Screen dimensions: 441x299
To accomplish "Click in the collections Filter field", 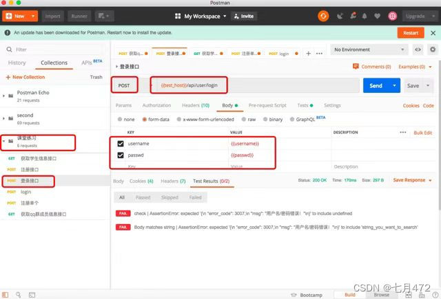I will [x=55, y=49].
